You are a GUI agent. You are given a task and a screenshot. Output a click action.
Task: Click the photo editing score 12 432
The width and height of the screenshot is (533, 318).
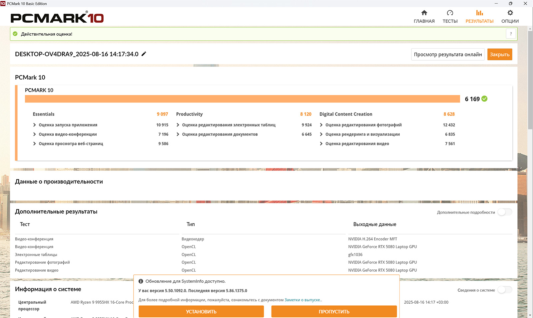pos(449,125)
